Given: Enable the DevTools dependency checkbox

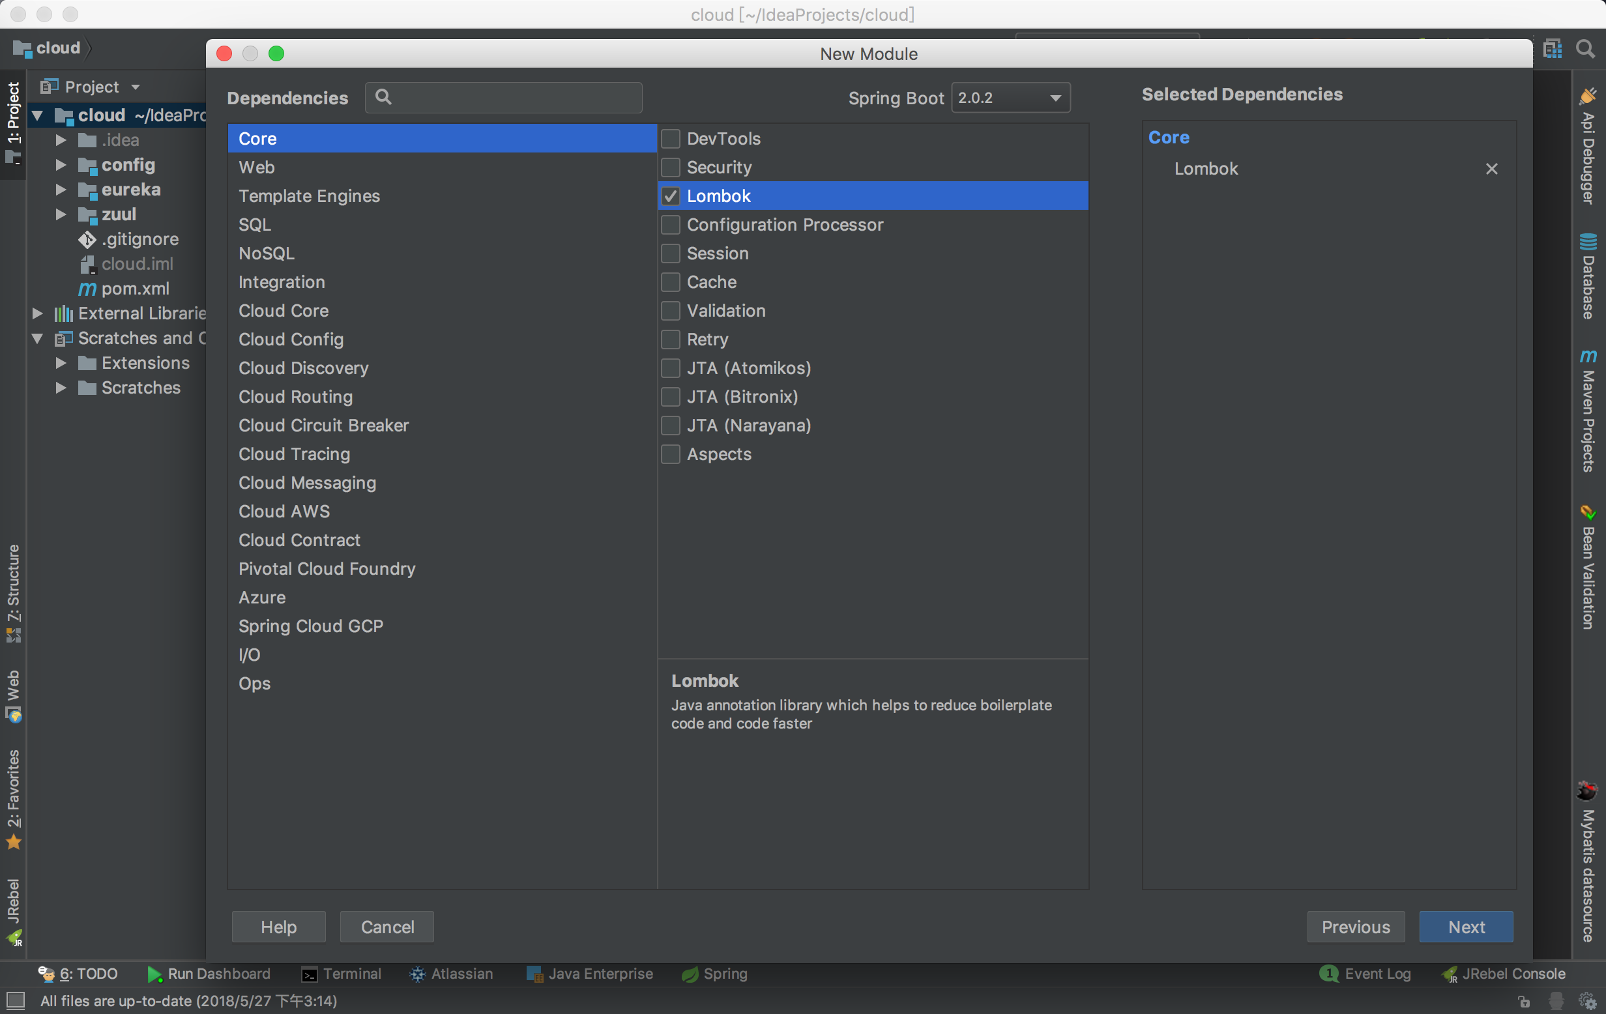Looking at the screenshot, I should point(670,139).
